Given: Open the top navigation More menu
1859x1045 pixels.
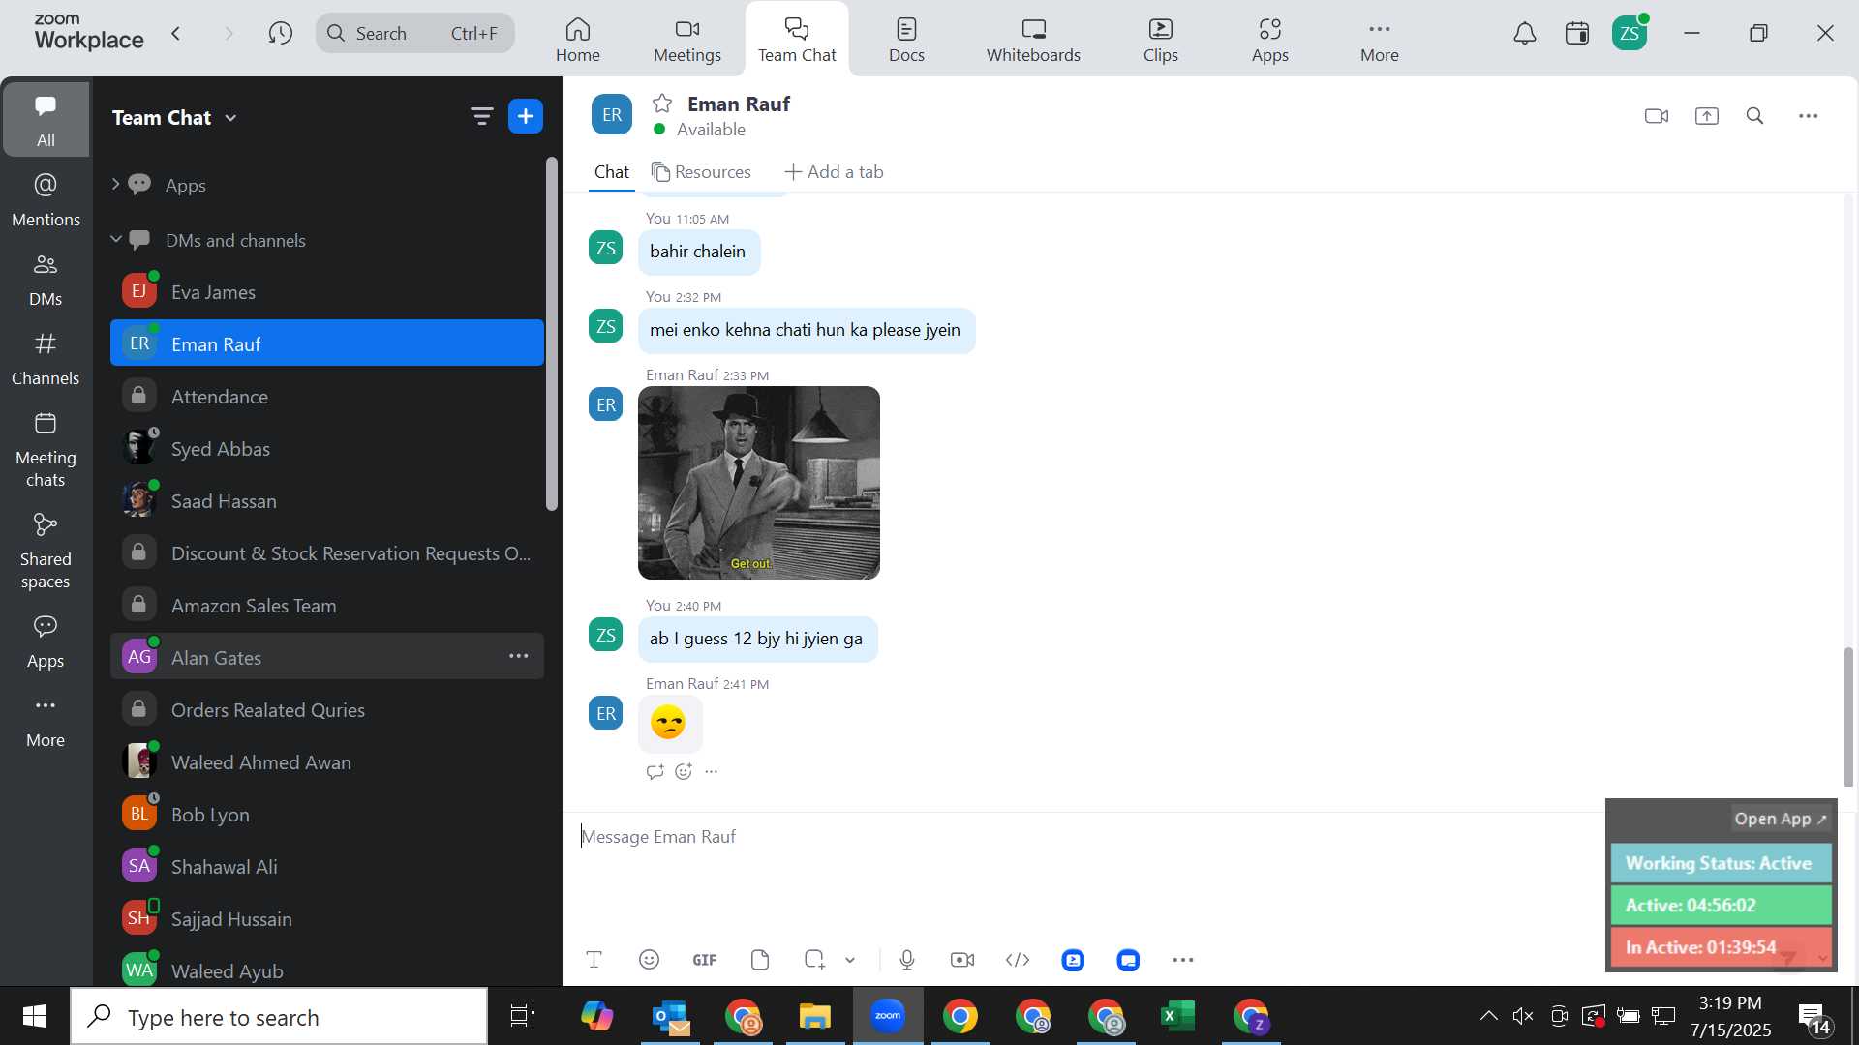Looking at the screenshot, I should (1380, 40).
